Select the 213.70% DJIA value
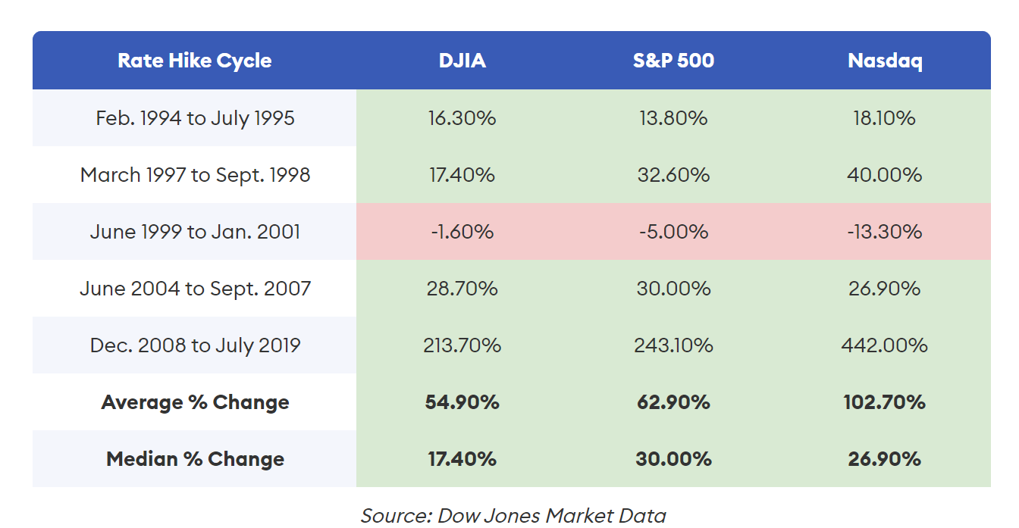This screenshot has width=1019, height=528. coord(462,345)
